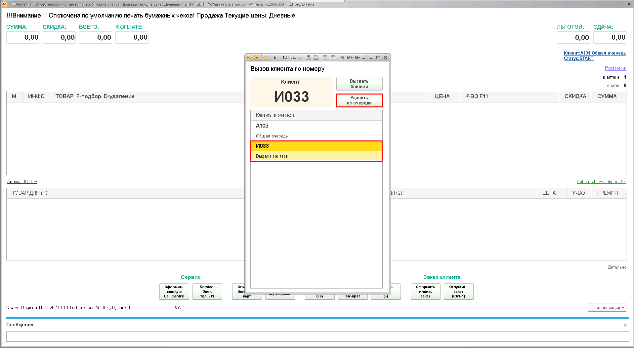Image resolution: width=634 pixels, height=348 pixels.
Task: Open the round orange main menu dropdown
Action: pos(257,58)
